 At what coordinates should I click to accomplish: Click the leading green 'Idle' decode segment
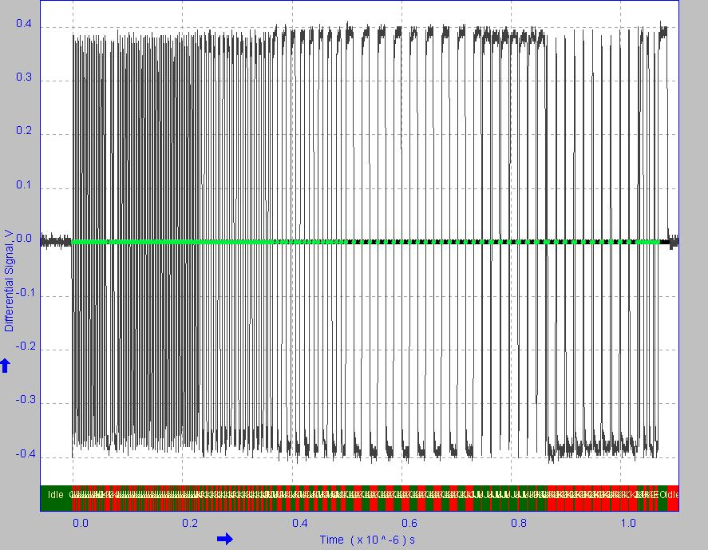[56, 494]
